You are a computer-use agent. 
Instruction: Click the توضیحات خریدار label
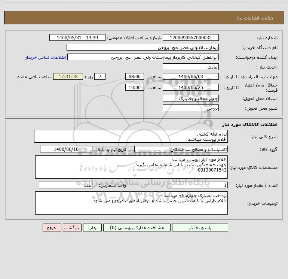pos(262,204)
